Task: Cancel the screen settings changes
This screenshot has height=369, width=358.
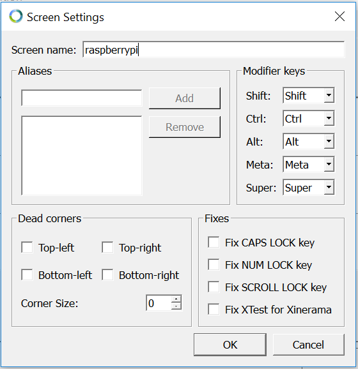Action: coord(309,345)
